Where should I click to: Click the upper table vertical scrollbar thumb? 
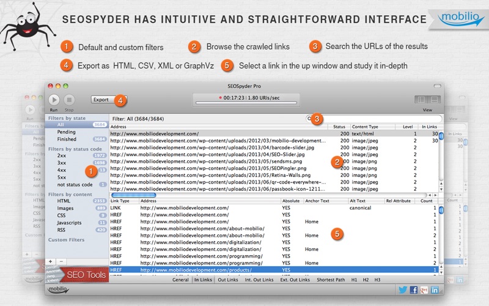tap(441, 136)
